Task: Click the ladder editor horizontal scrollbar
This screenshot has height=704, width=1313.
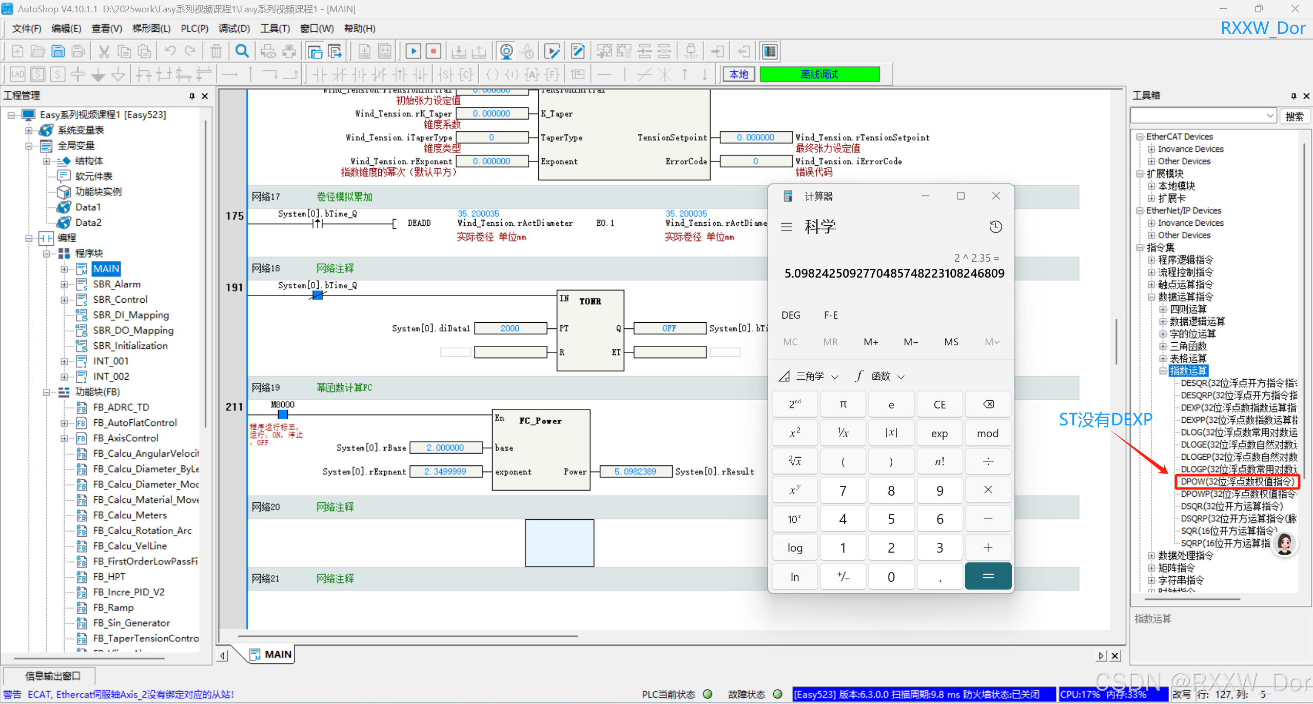Action: tap(408, 636)
